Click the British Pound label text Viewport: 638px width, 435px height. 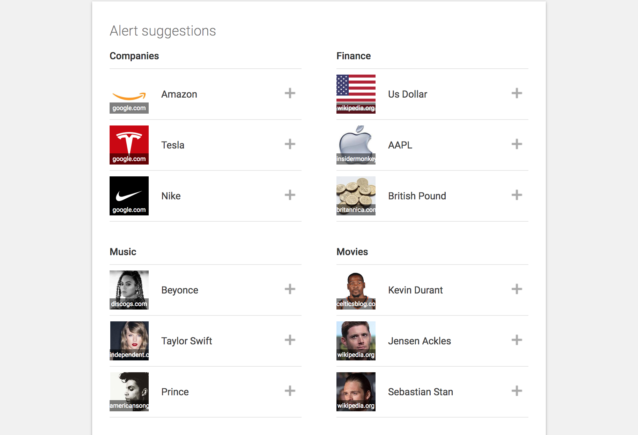coord(417,196)
